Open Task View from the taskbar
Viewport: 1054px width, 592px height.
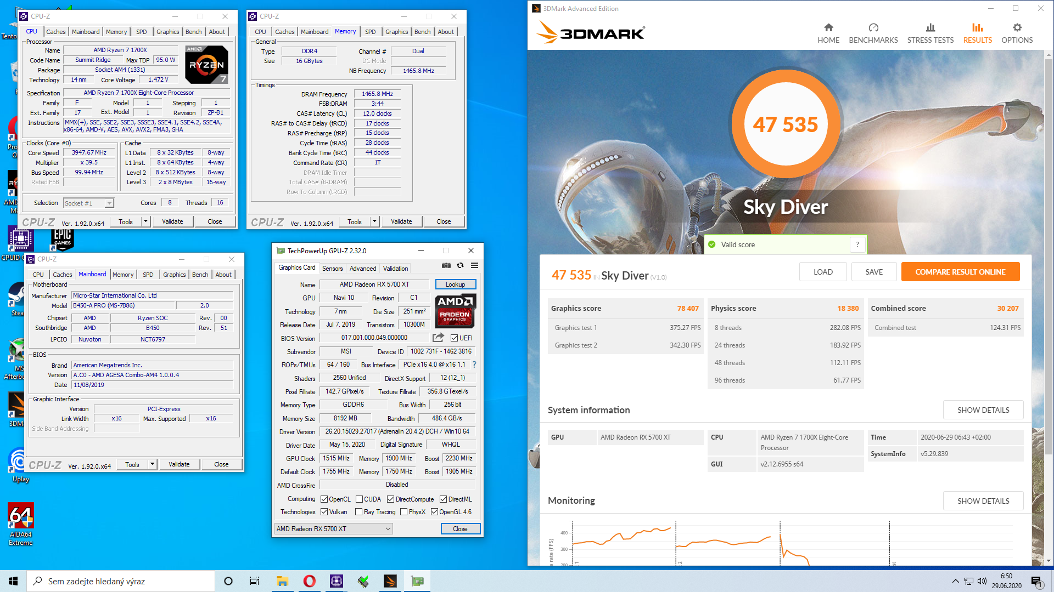255,581
